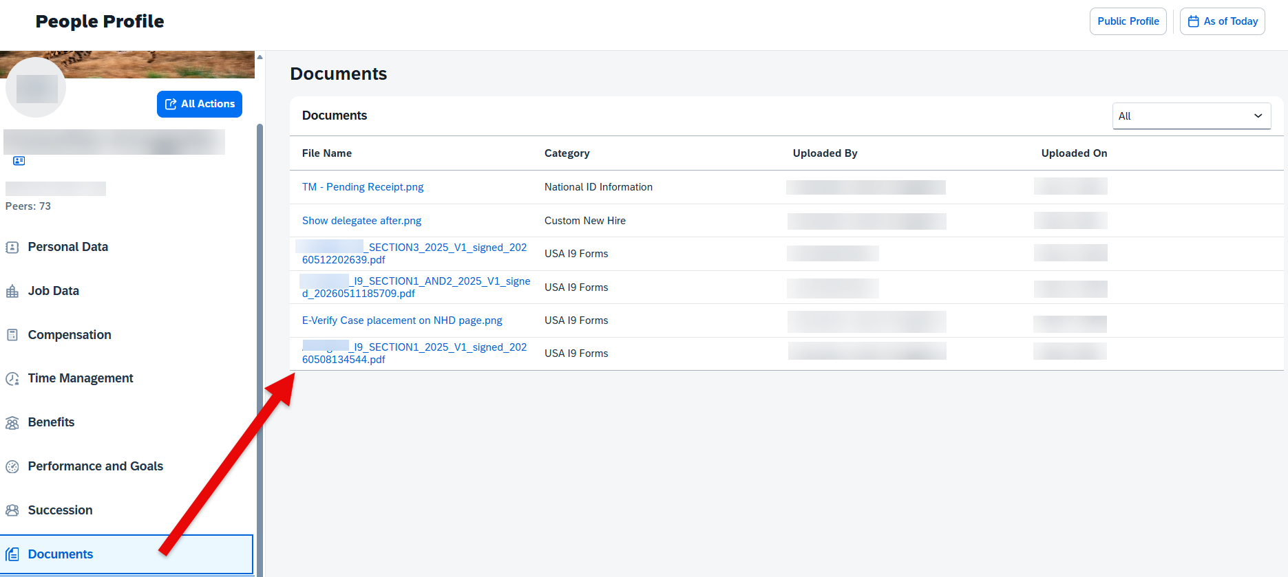Click the Personal Data sidebar icon
Image resolution: width=1288 pixels, height=577 pixels.
12,248
